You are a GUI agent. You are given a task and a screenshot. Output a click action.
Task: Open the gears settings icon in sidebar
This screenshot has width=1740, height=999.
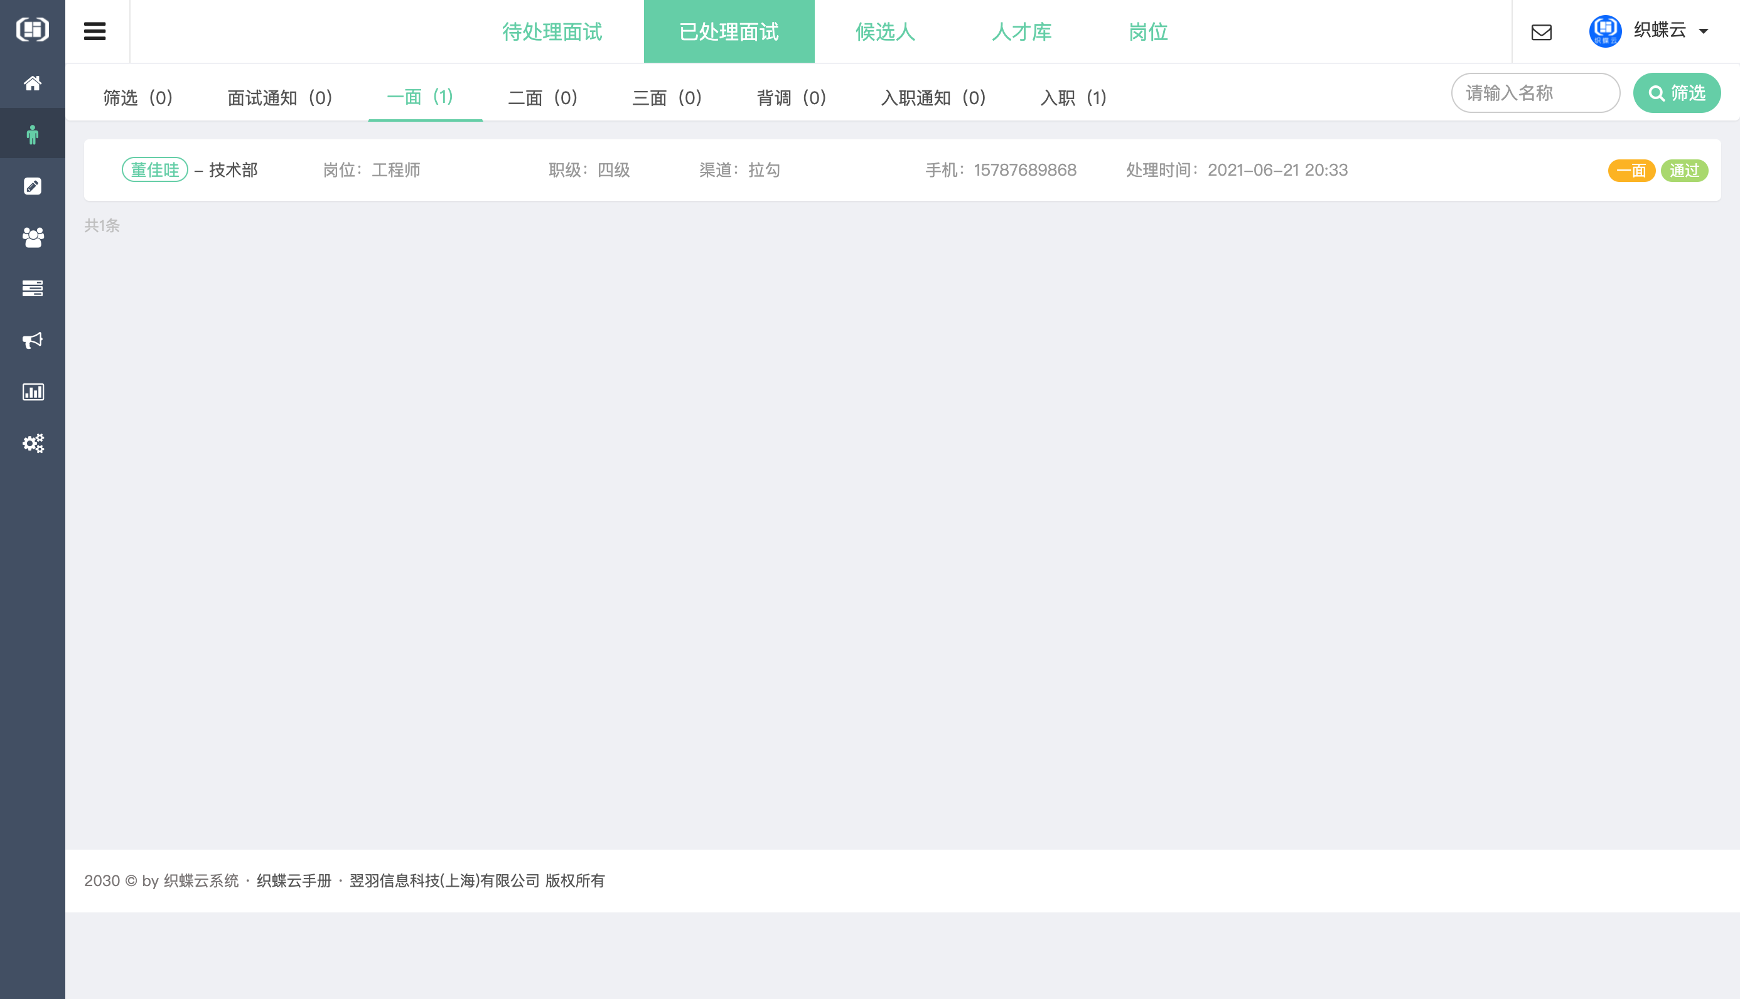(x=32, y=443)
